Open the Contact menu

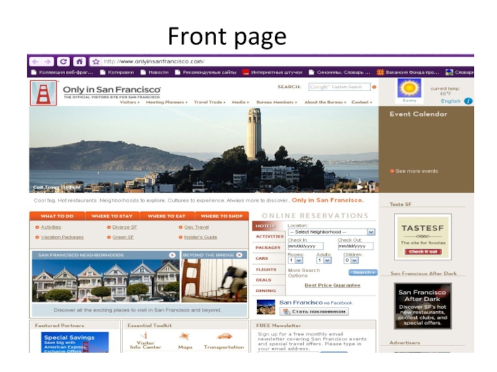pyautogui.click(x=362, y=102)
